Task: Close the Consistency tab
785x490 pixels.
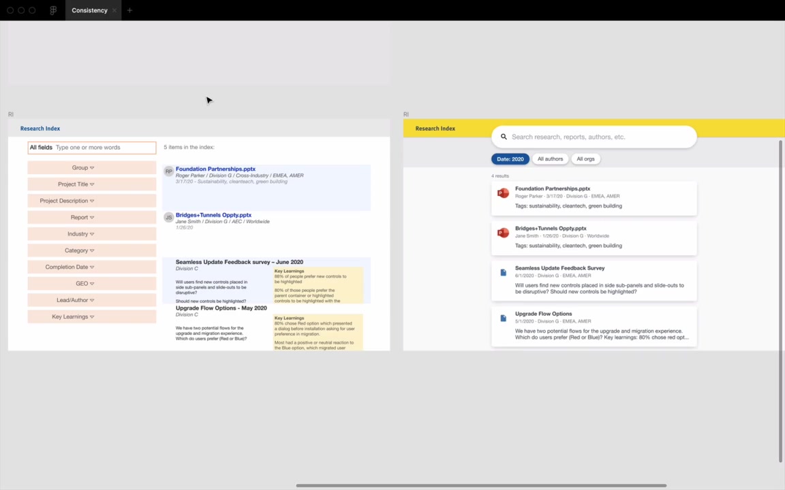Action: click(x=114, y=10)
